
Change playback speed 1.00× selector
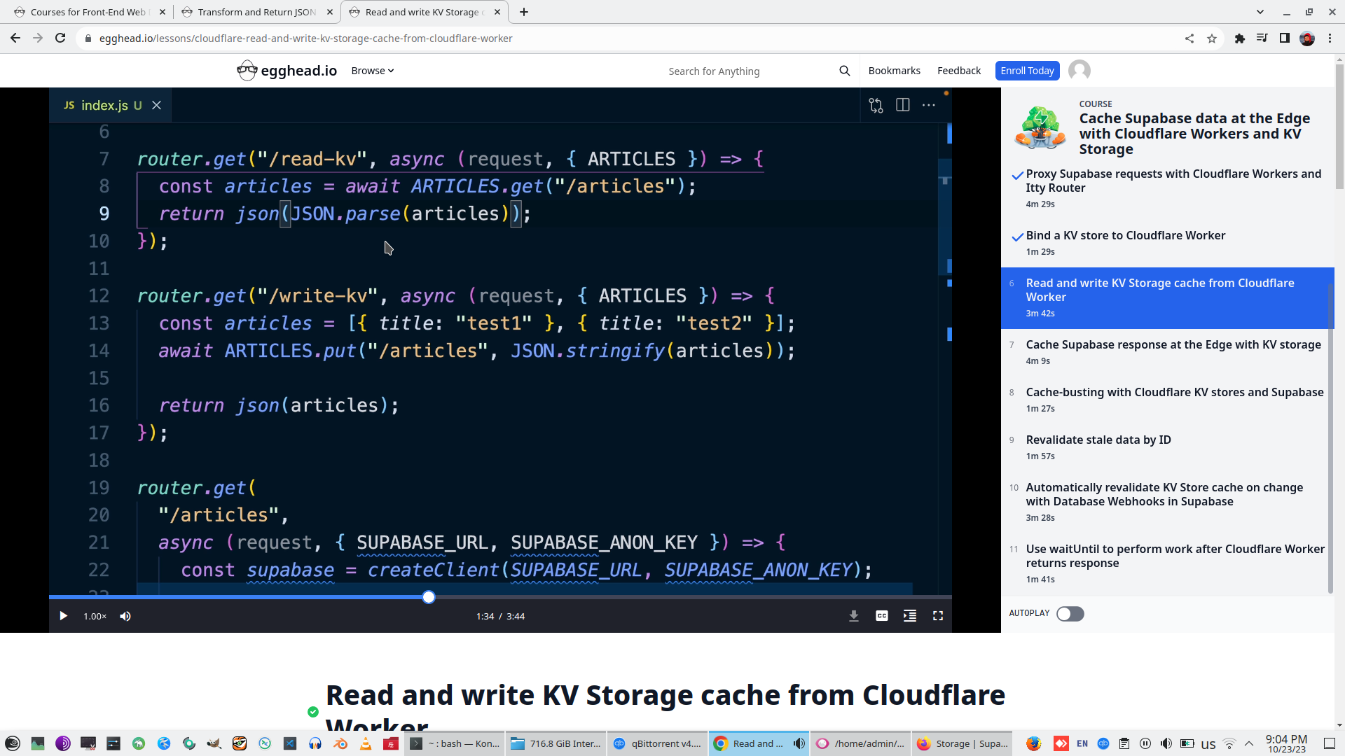(x=95, y=616)
